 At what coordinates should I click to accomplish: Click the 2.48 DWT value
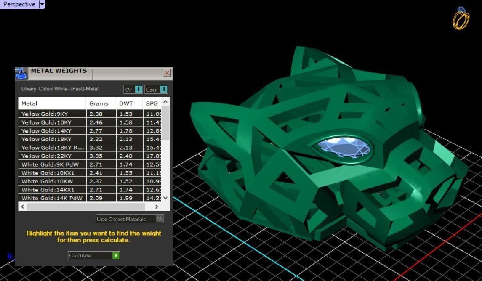(x=126, y=156)
